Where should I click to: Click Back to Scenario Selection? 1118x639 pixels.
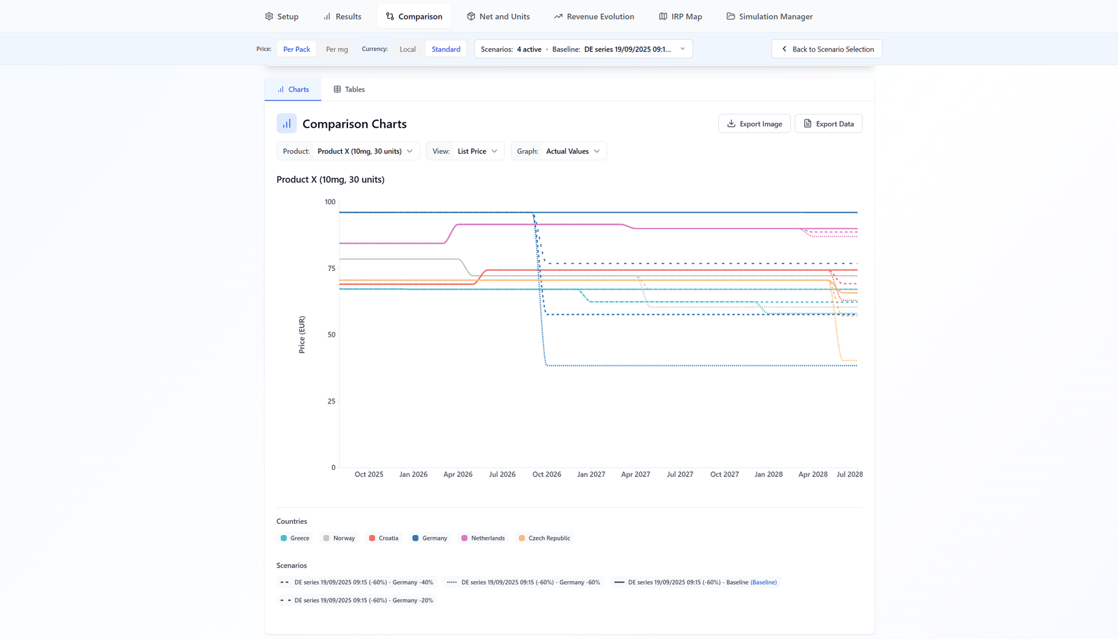coord(827,49)
